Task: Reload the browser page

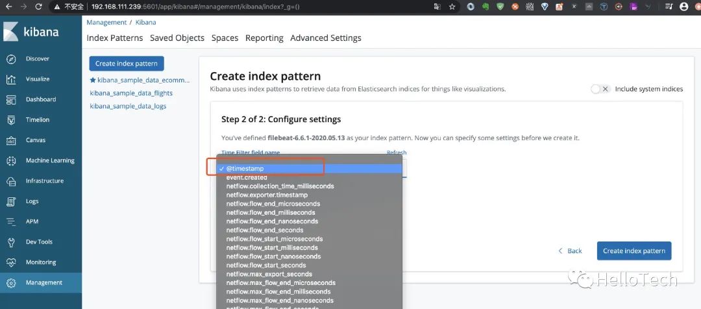Action: 38,6
